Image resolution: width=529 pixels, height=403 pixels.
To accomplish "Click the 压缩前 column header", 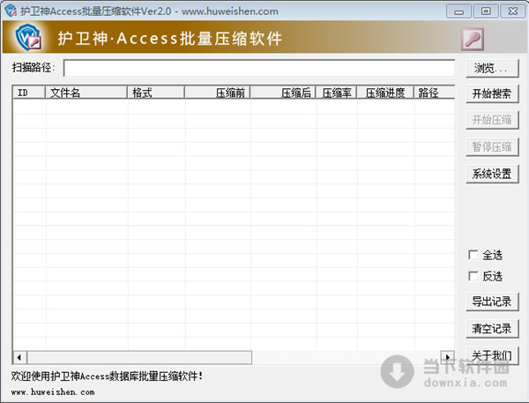I will pos(218,93).
